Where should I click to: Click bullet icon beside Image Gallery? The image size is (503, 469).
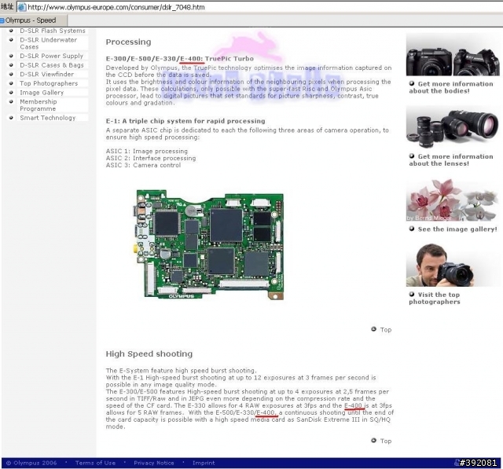tap(11, 92)
